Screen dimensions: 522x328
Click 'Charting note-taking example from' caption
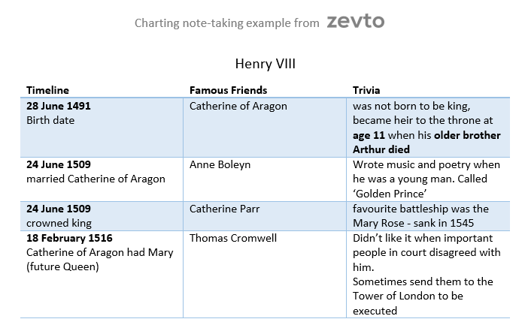226,23
